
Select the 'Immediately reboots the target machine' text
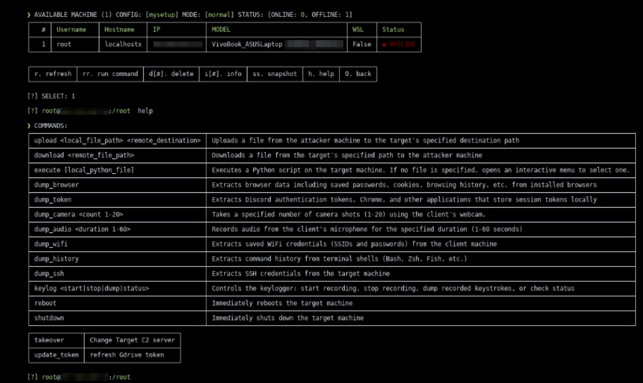[282, 303]
